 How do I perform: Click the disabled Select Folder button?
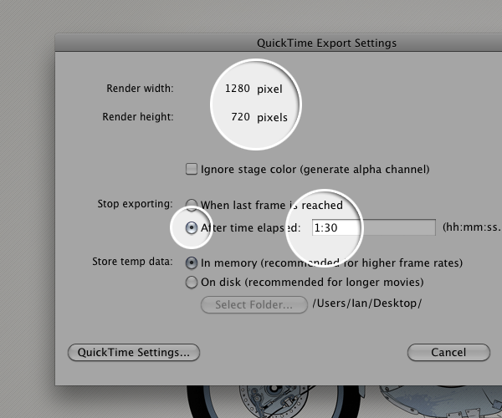[254, 305]
